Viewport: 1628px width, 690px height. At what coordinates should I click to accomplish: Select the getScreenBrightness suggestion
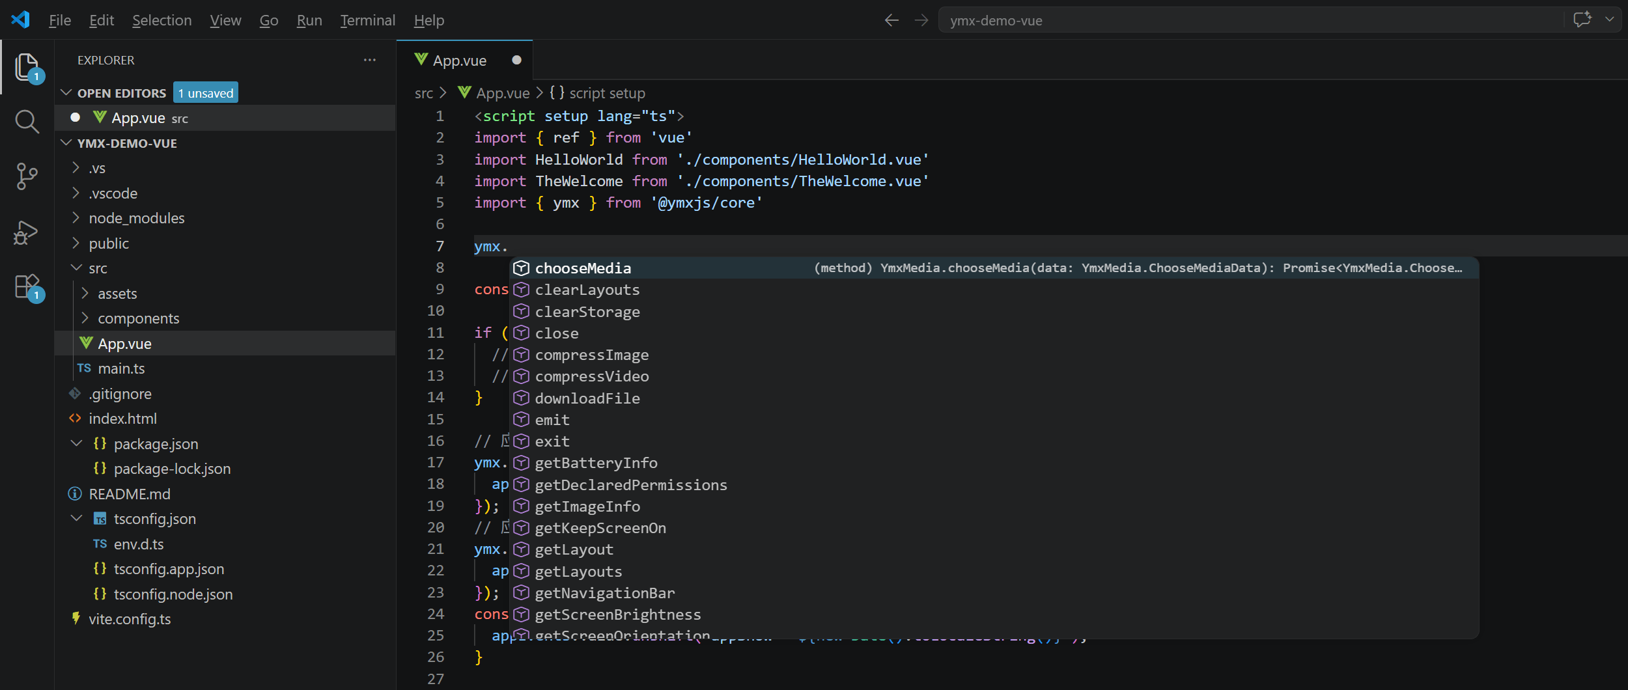[x=994, y=614]
